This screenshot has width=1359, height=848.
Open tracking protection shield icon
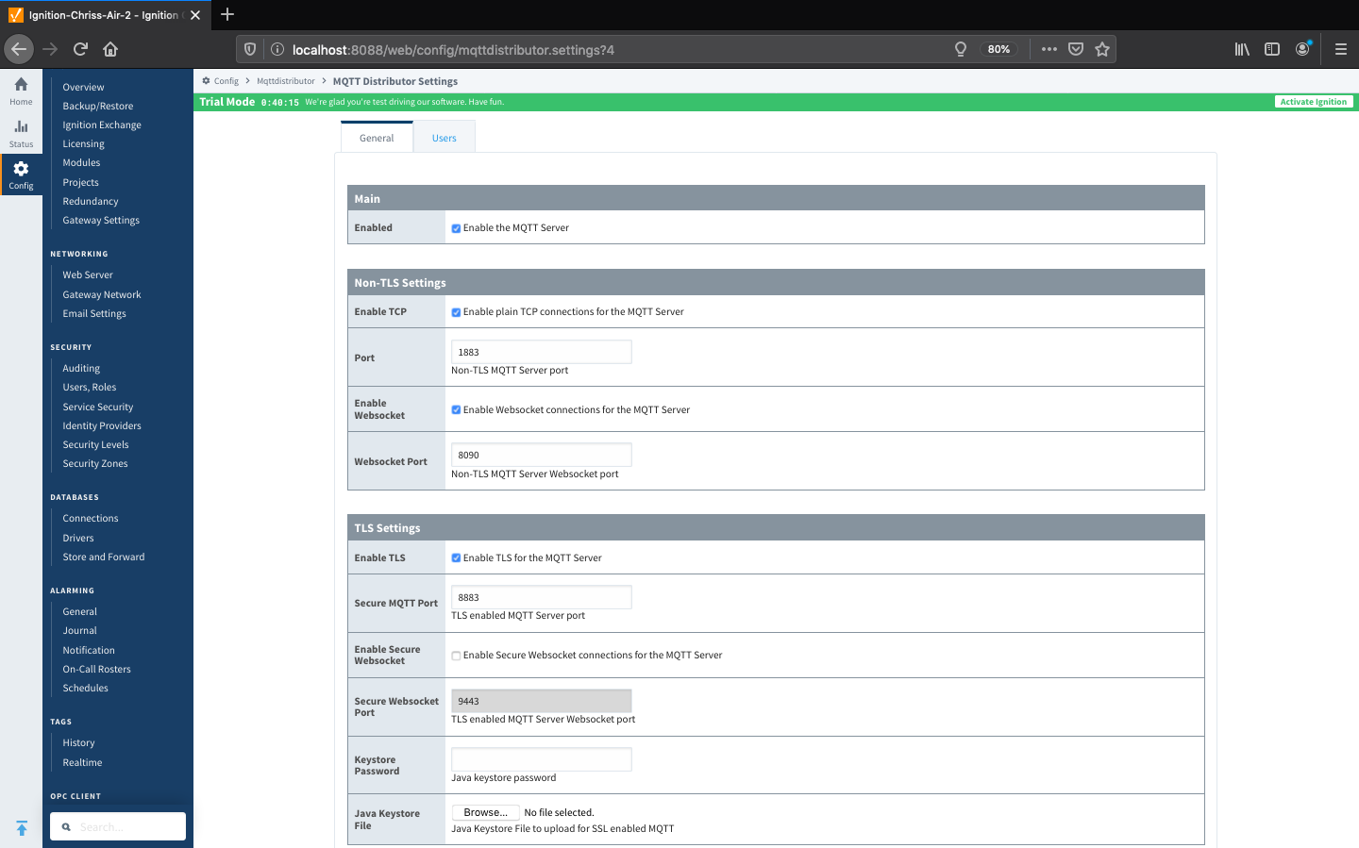[250, 49]
